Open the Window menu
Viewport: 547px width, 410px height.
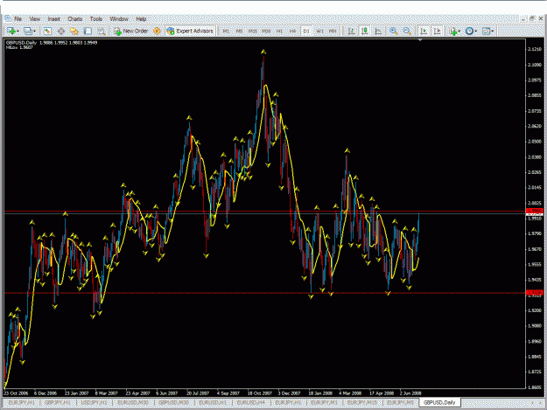tap(119, 19)
